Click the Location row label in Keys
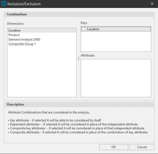Image resolution: width=158 pixels, height=154 pixels. [93, 29]
